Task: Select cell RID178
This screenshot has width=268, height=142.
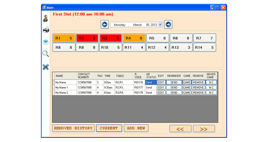Action: click(x=139, y=93)
